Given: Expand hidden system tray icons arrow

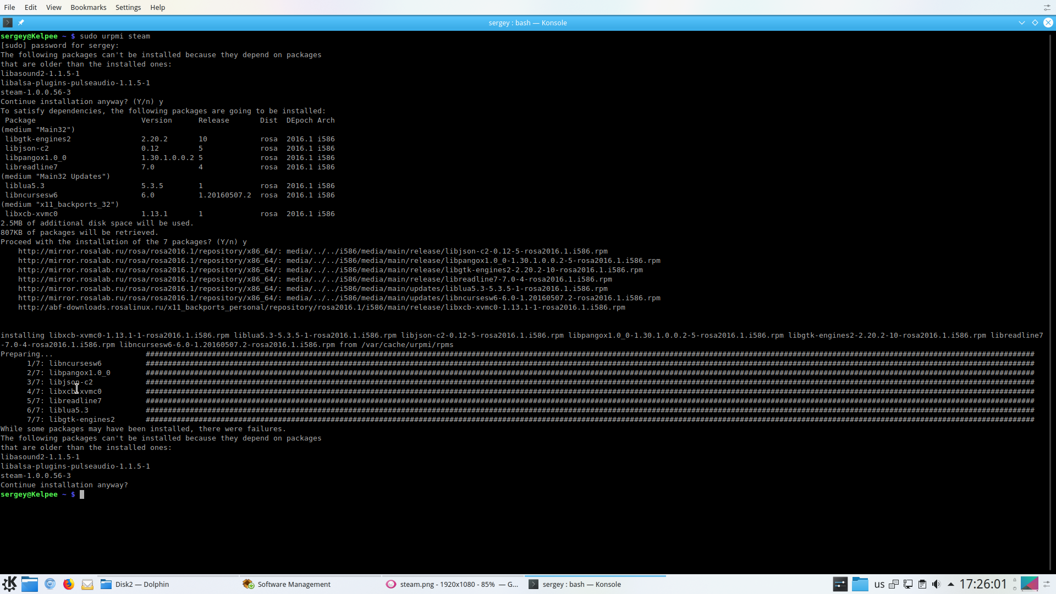Looking at the screenshot, I should [950, 584].
